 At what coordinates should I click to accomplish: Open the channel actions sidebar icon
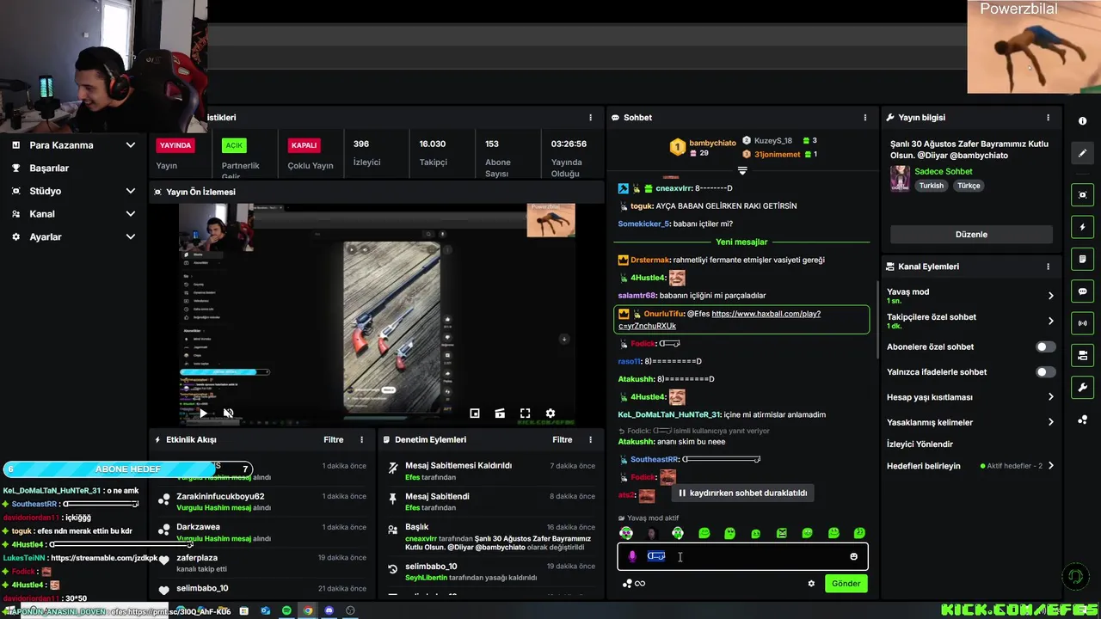(x=1082, y=355)
